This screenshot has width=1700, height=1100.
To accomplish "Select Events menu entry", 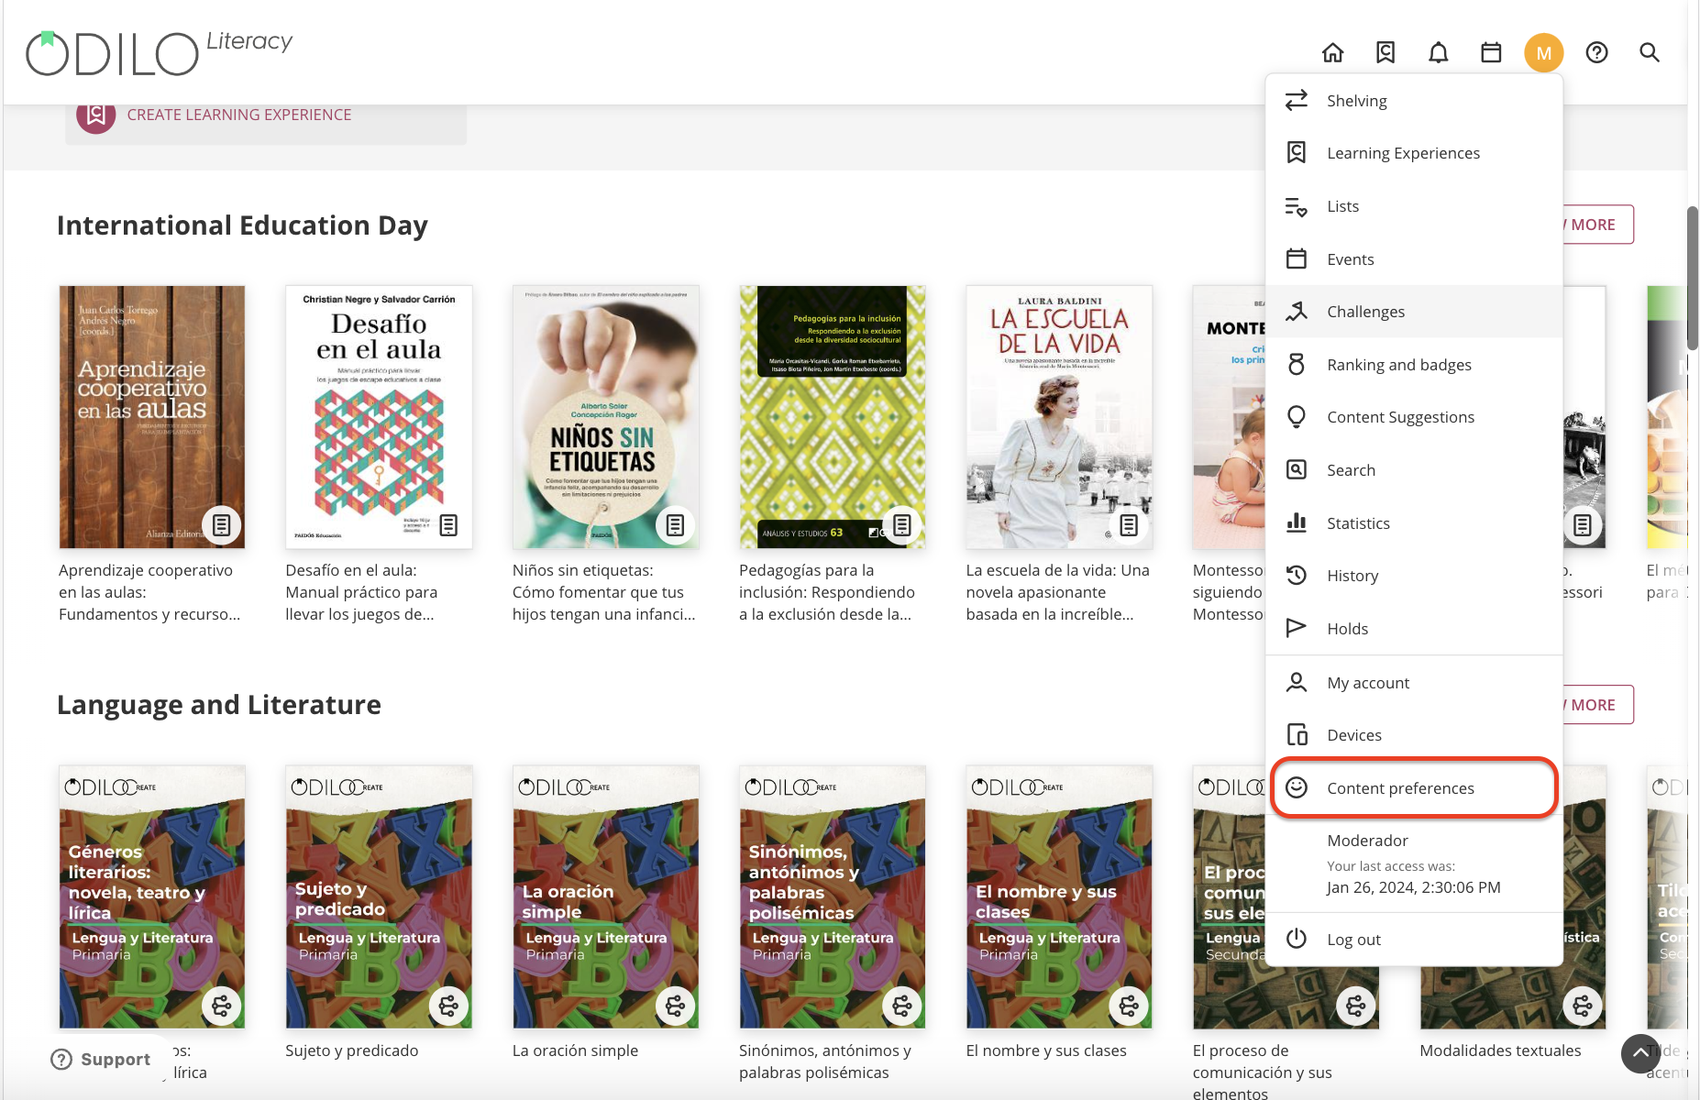I will click(x=1414, y=259).
